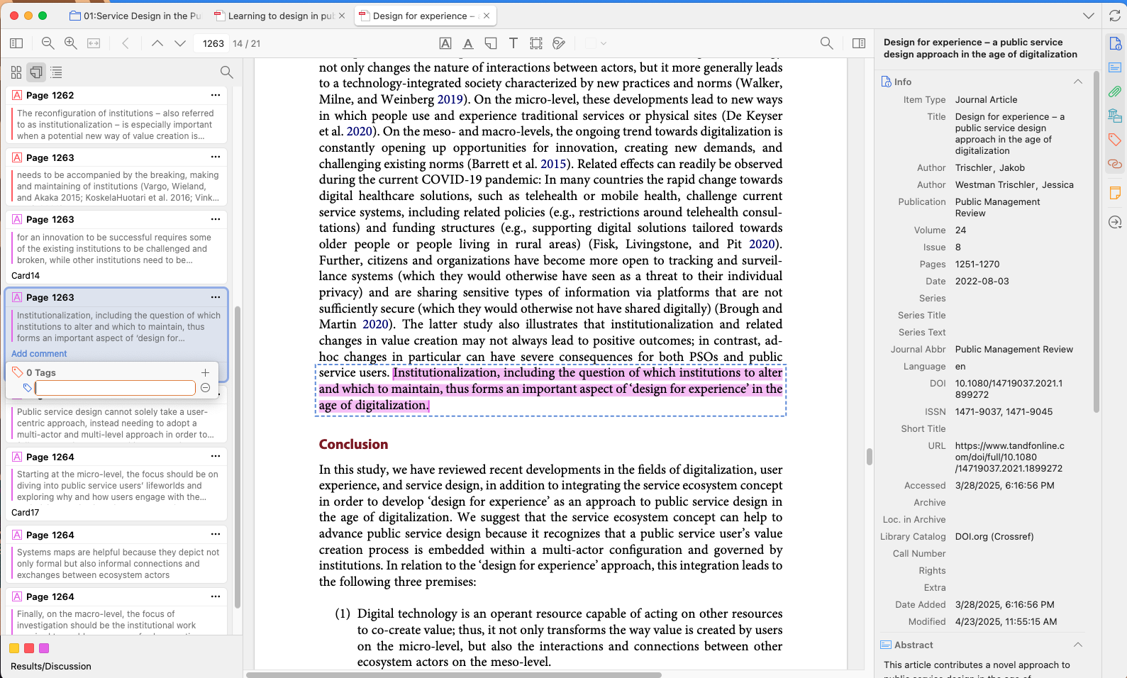Edit the page number field 1263
Image resolution: width=1127 pixels, height=678 pixels.
point(213,43)
